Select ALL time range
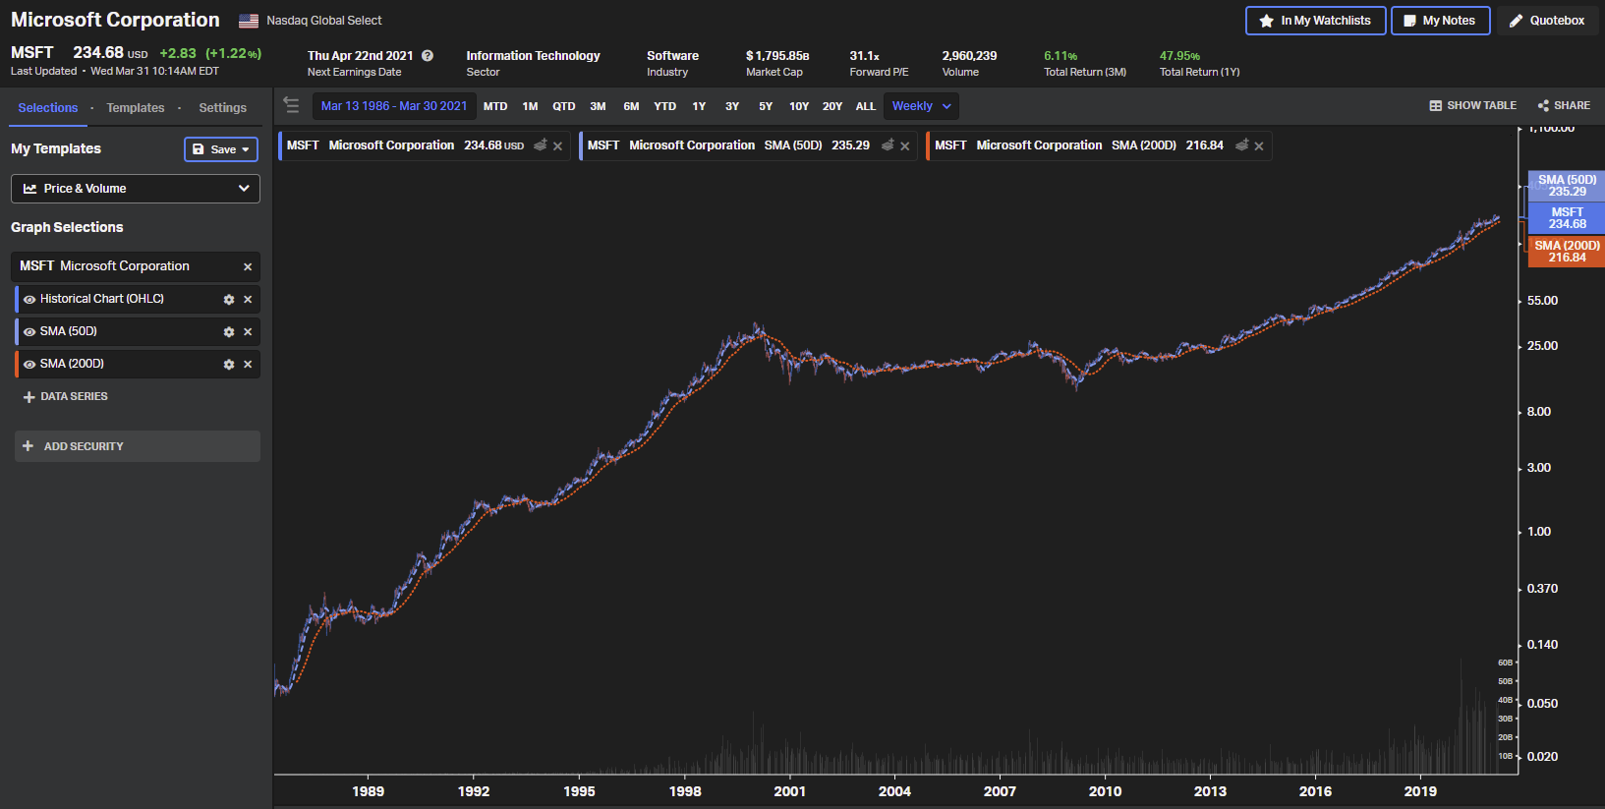The height and width of the screenshot is (809, 1605). (866, 106)
